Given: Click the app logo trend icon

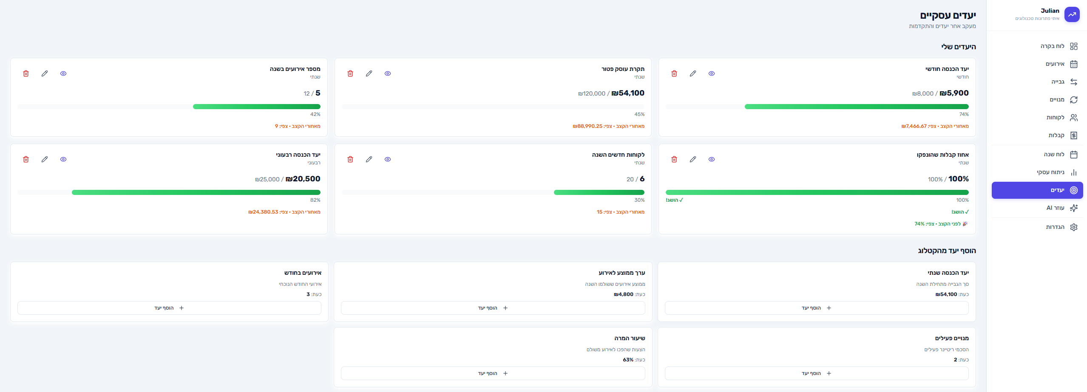Looking at the screenshot, I should click(x=1072, y=14).
